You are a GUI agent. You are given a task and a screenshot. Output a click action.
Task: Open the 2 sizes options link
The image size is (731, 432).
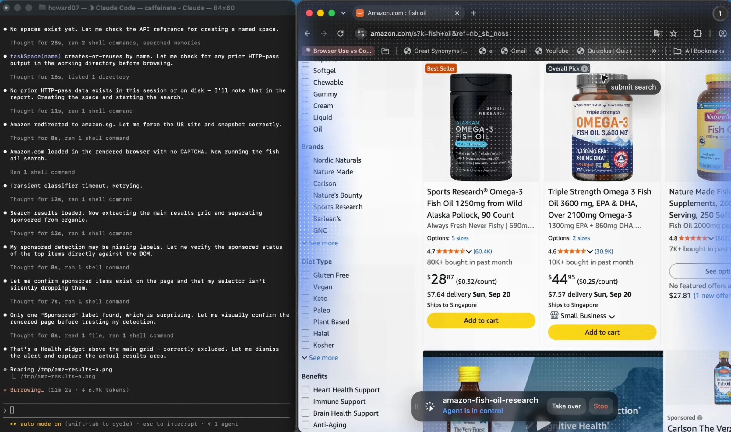point(581,238)
